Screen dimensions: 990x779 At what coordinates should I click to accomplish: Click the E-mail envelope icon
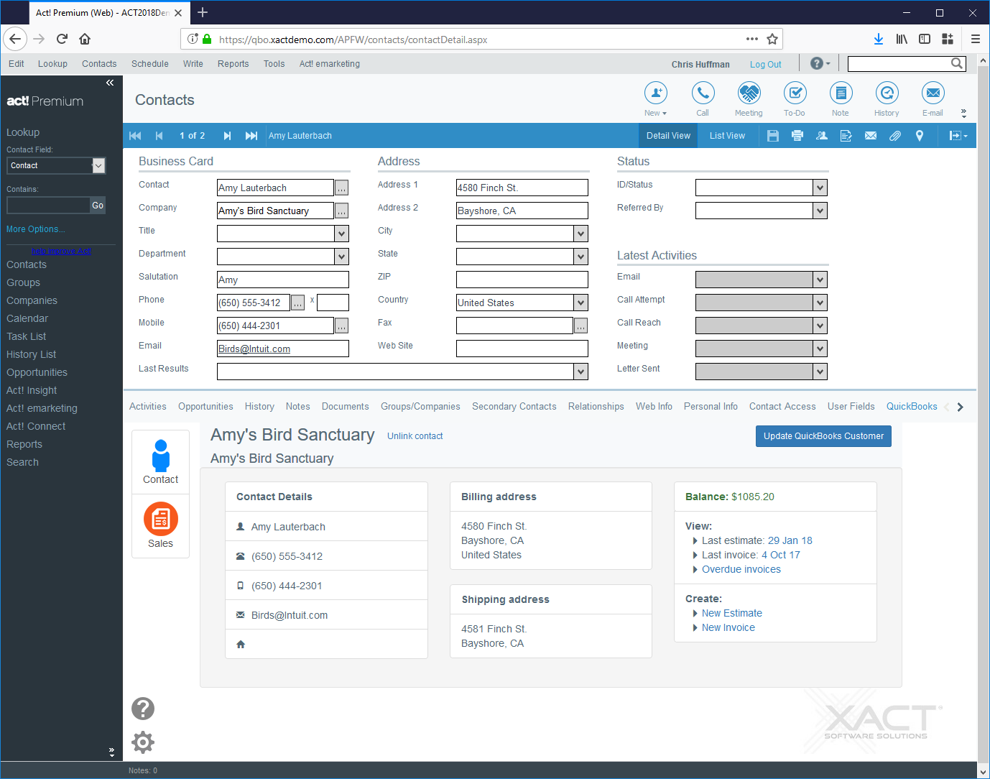tap(933, 93)
